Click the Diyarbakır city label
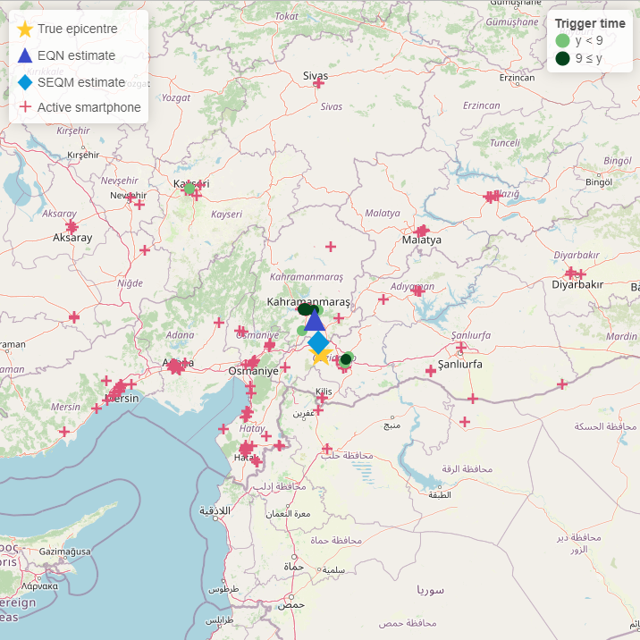This screenshot has height=640, width=640. pos(577,284)
